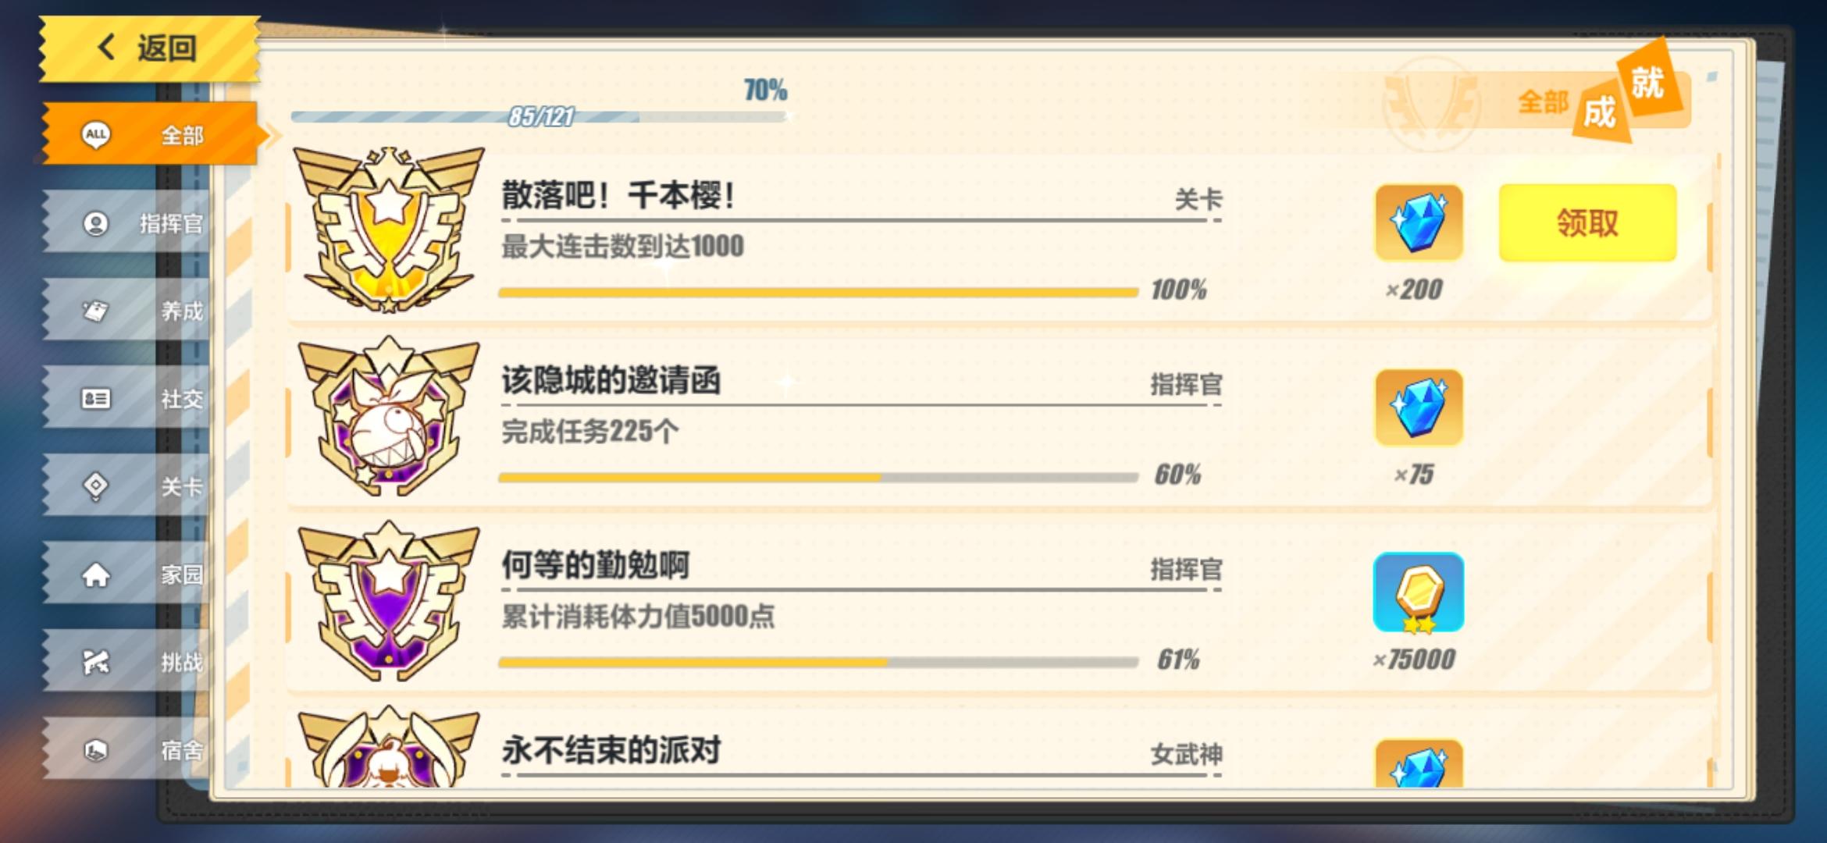Viewport: 1827px width, 843px height.
Task: Open the 家园 home house icon
Action: click(95, 575)
